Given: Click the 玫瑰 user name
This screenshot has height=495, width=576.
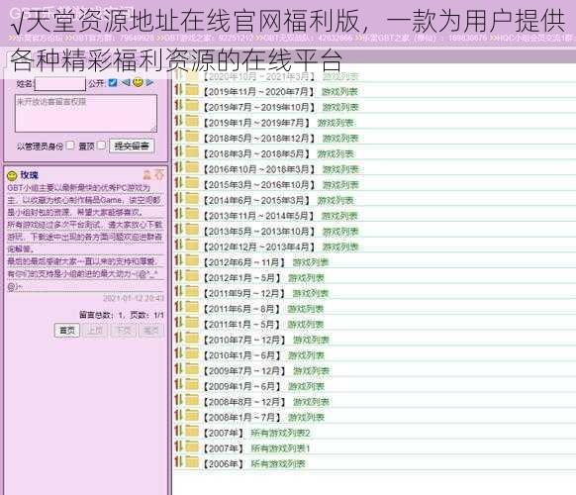Looking at the screenshot, I should pyautogui.click(x=30, y=175).
